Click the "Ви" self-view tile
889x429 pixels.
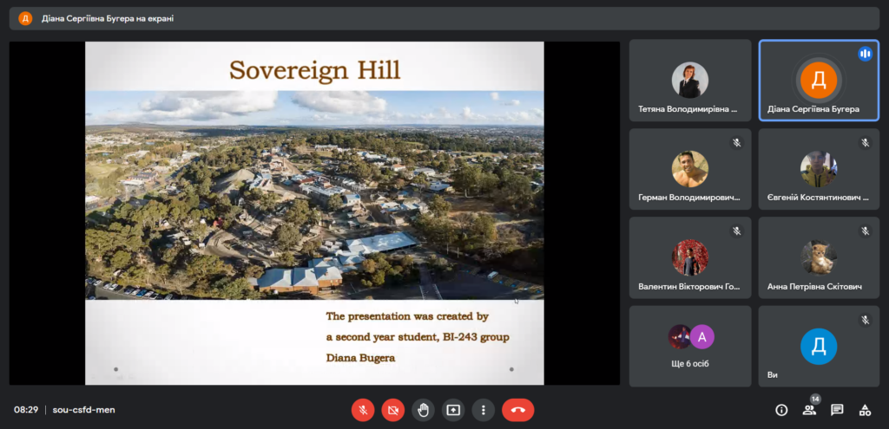pyautogui.click(x=818, y=347)
